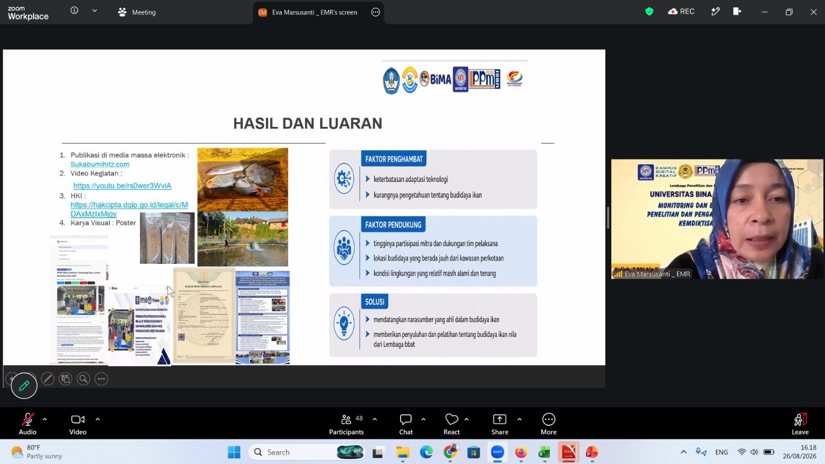Select the slide pen drawing tool

click(47, 379)
